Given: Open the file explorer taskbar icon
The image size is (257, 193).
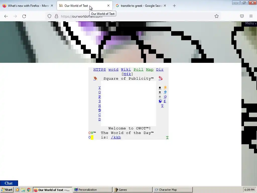Looking at the screenshot, I should [x=23, y=190].
